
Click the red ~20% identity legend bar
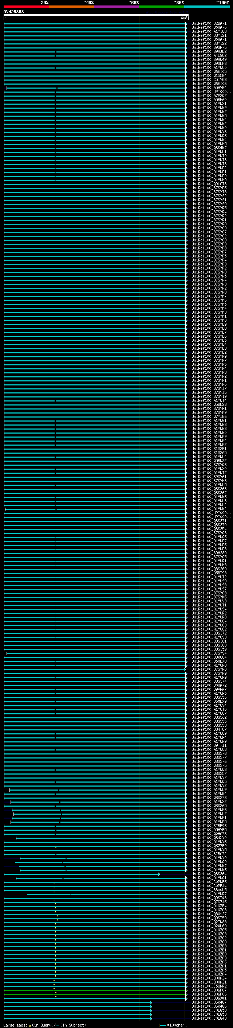click(x=26, y=7)
